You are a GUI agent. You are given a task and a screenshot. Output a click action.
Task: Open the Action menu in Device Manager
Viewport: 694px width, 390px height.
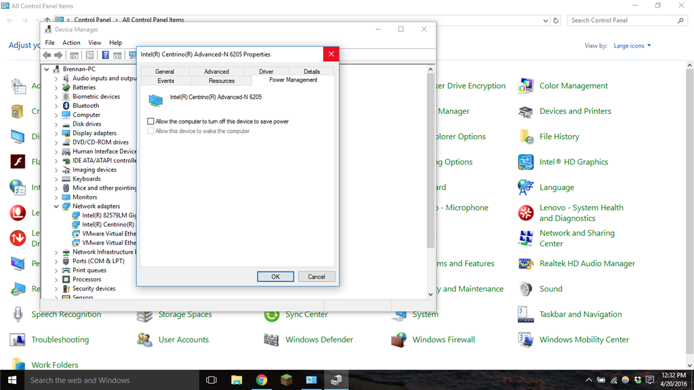pos(71,43)
